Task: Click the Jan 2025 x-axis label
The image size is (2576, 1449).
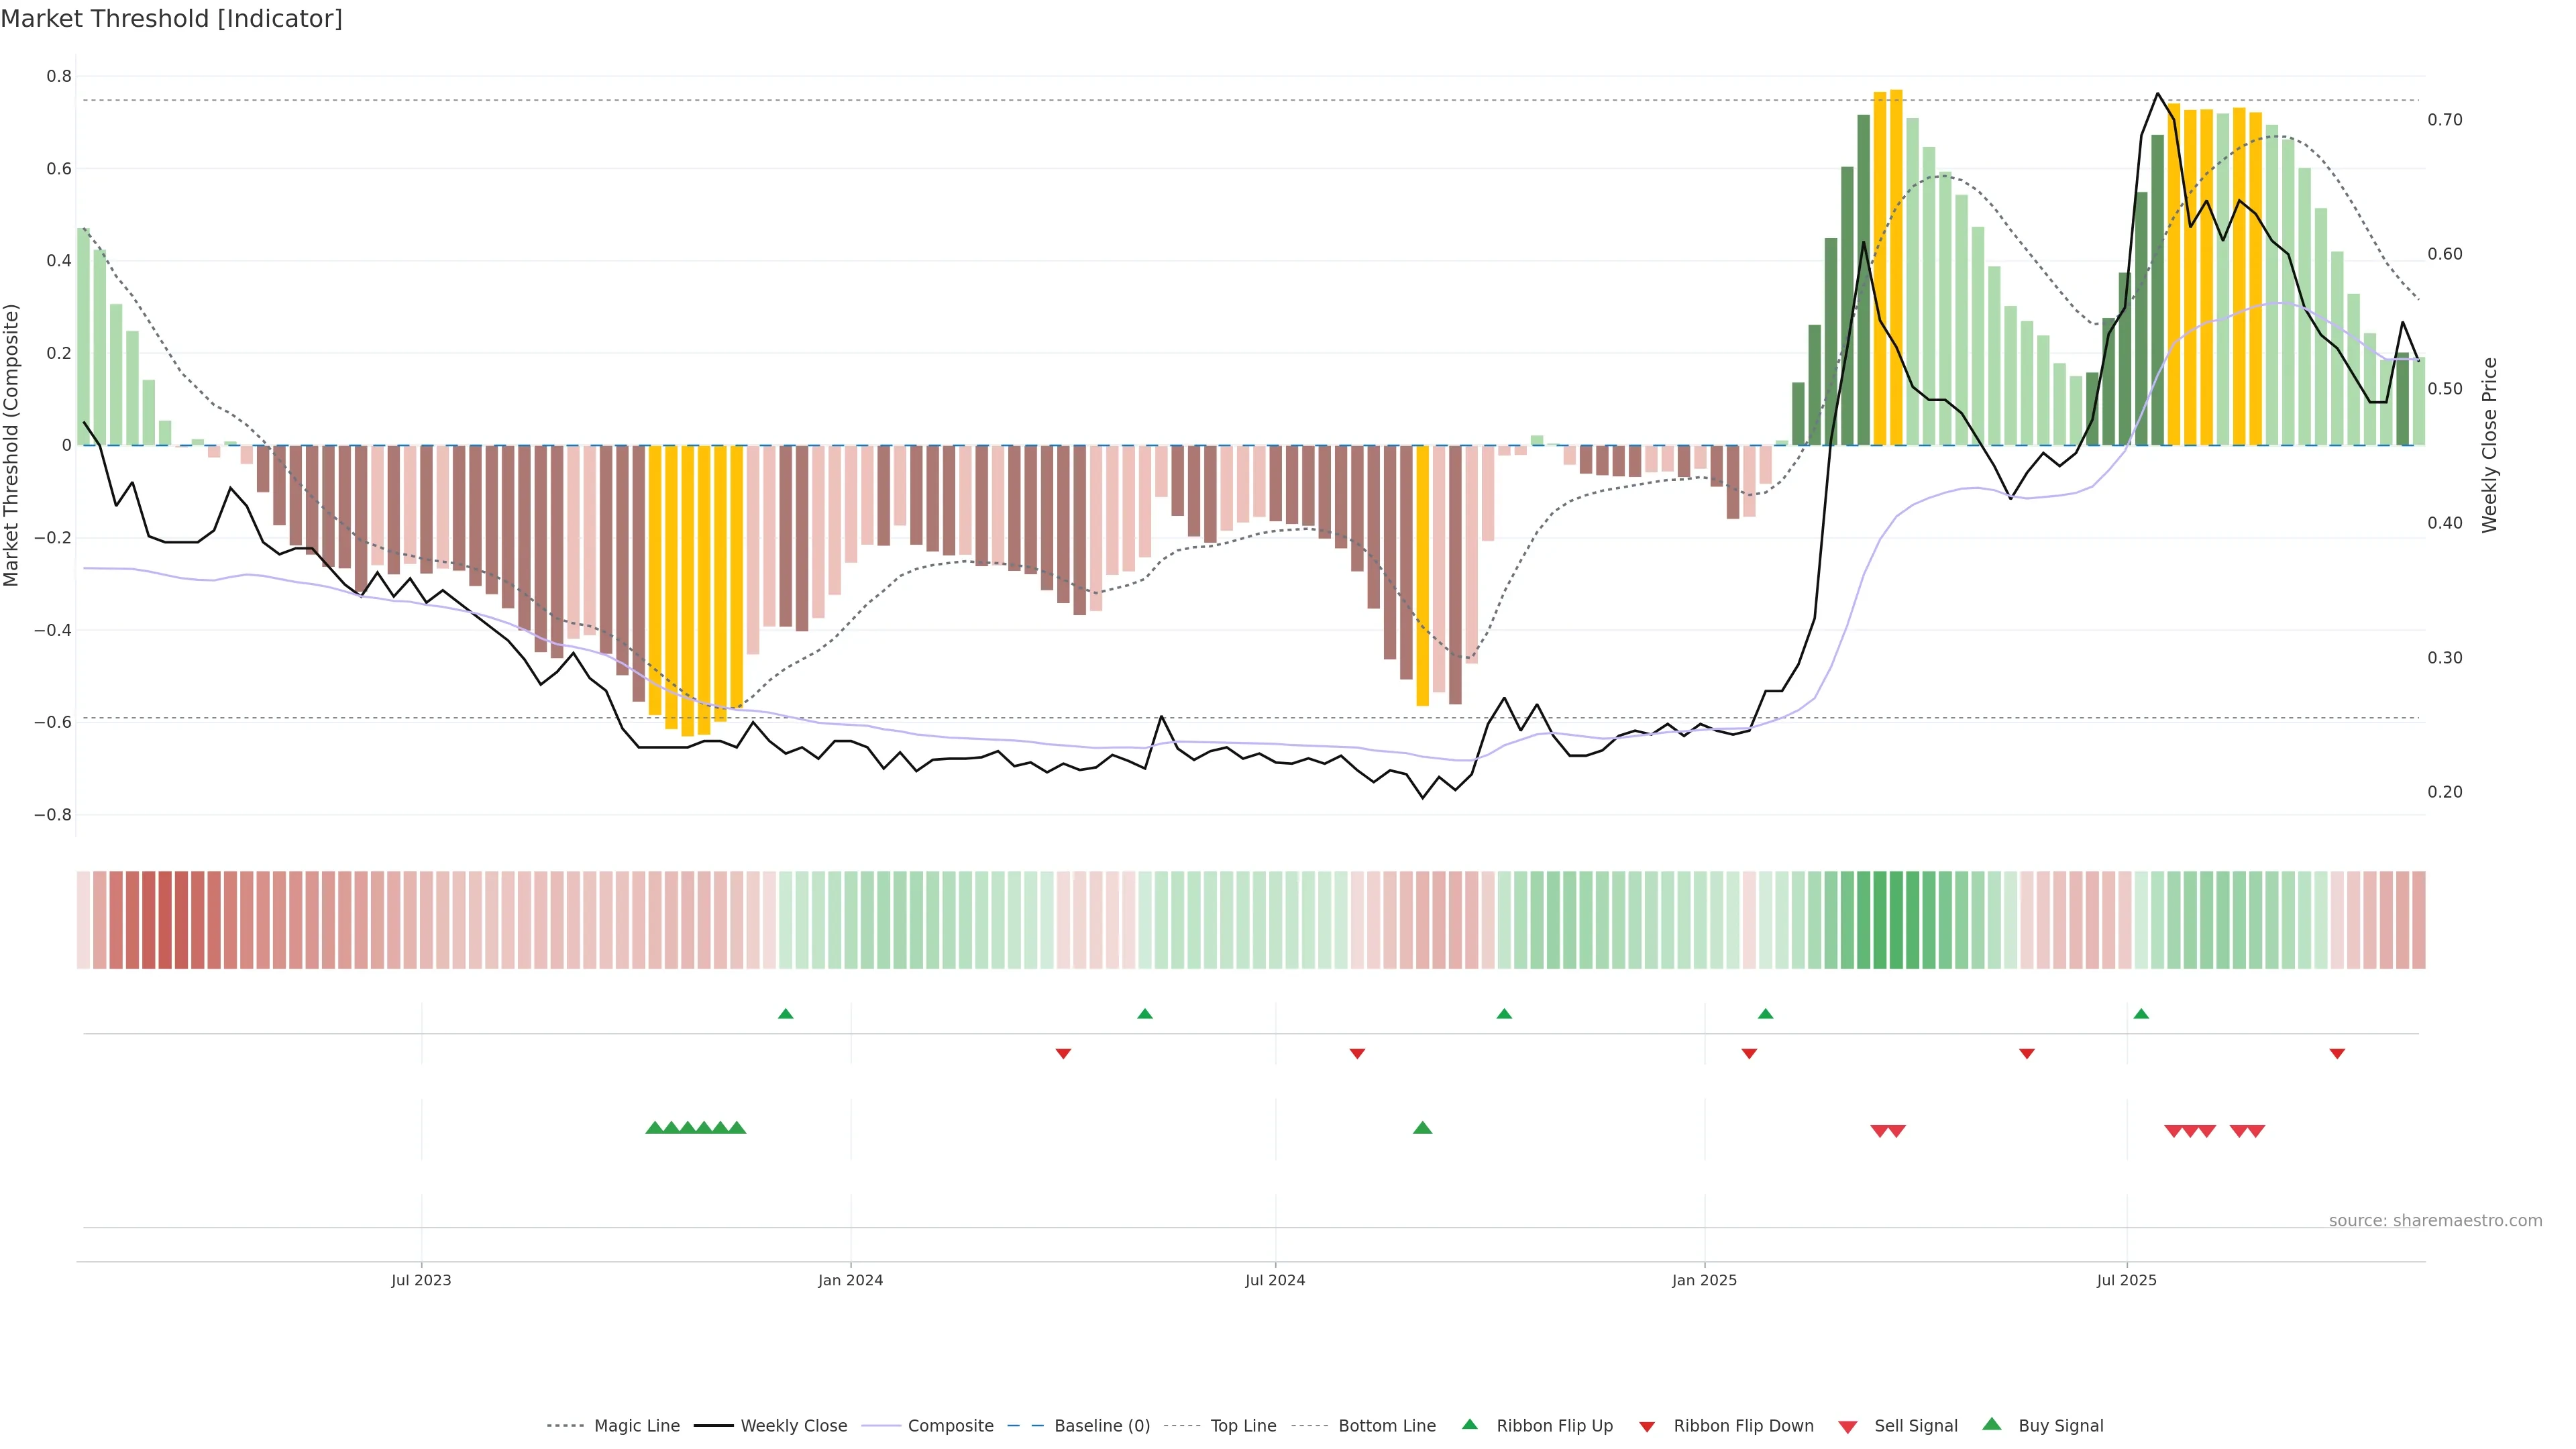Action: click(x=1704, y=1280)
